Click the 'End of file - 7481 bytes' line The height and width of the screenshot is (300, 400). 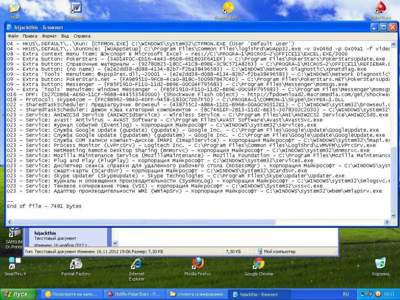(44, 206)
